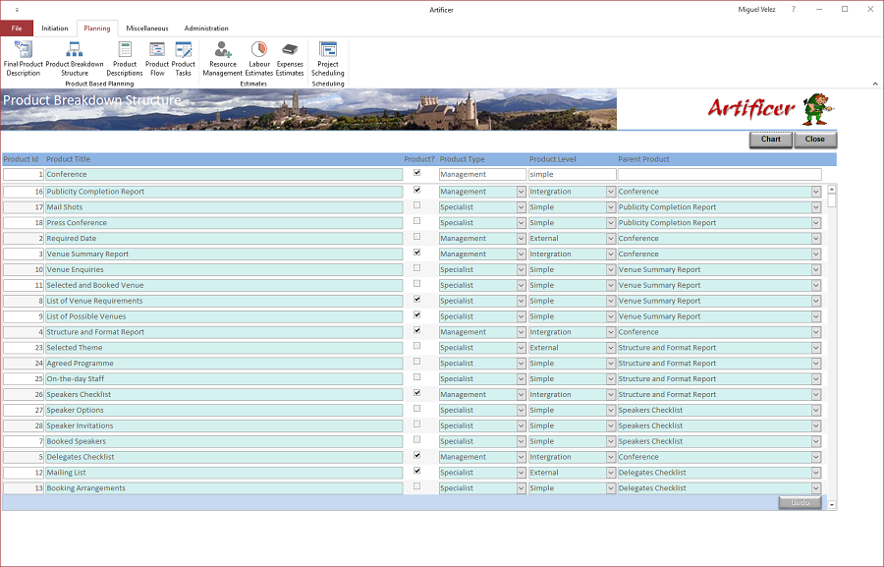Launch the Product Flow tool
This screenshot has height=567, width=884.
coord(157,59)
